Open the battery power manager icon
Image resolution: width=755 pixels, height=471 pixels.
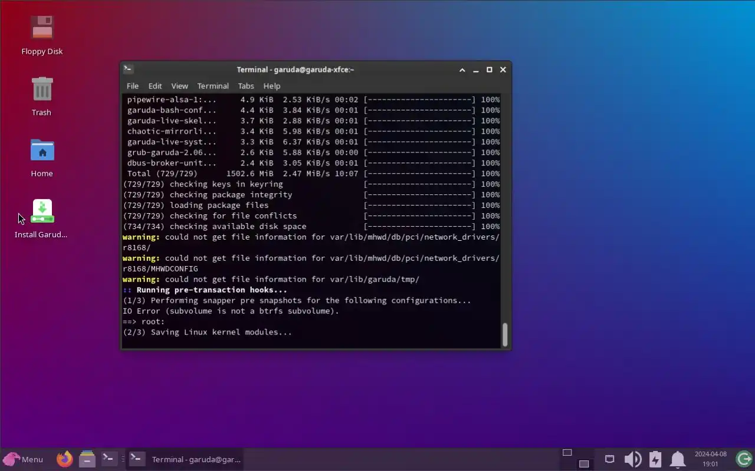[x=655, y=459]
